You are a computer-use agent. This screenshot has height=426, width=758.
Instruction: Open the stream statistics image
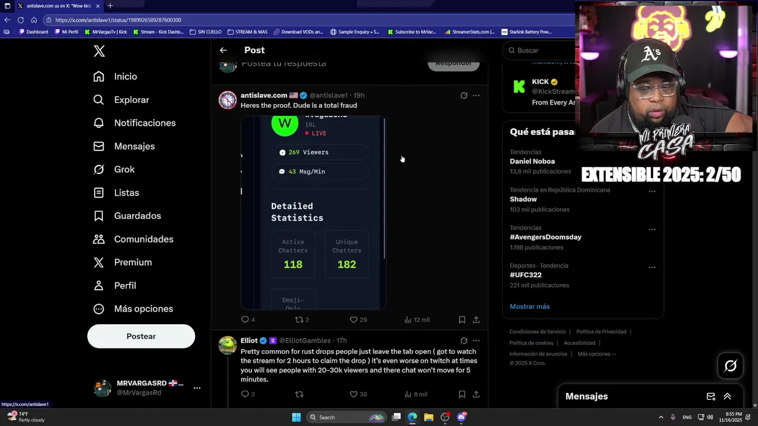coord(313,212)
